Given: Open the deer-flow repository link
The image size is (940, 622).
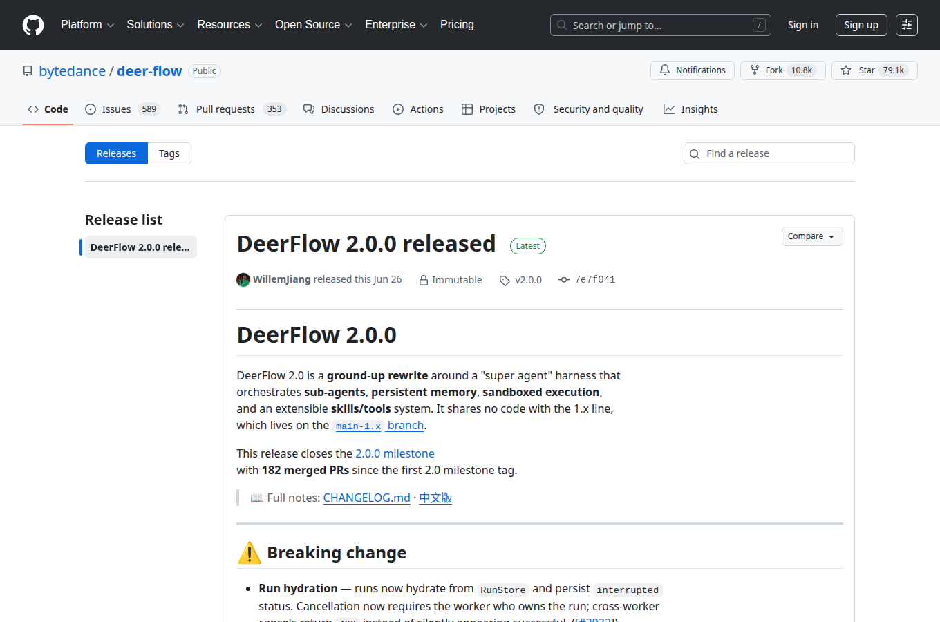Looking at the screenshot, I should [x=149, y=71].
